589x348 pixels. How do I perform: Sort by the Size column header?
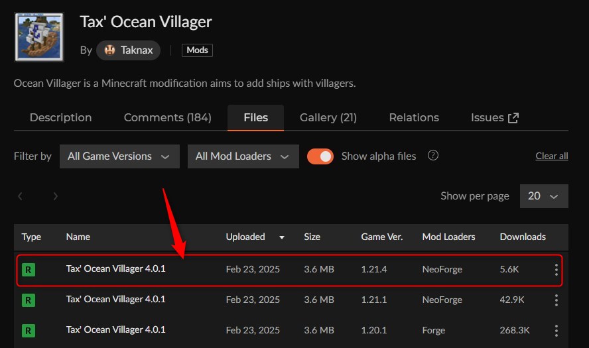[312, 237]
